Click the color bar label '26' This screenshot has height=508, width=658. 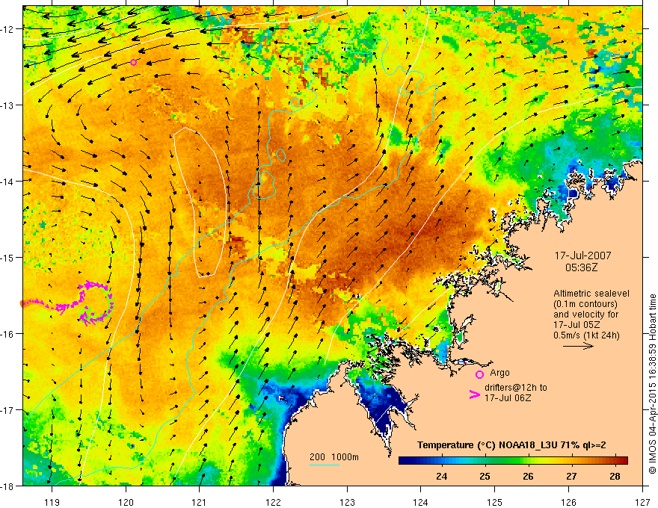click(529, 476)
